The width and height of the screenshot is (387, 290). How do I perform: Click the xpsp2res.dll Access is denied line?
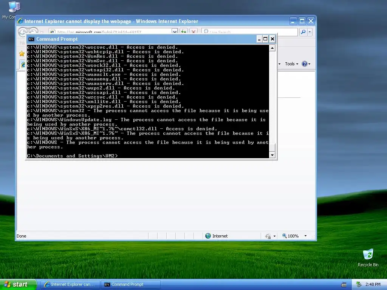pos(105,106)
